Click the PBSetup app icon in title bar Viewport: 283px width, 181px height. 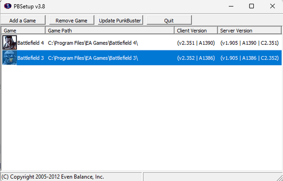[8, 6]
